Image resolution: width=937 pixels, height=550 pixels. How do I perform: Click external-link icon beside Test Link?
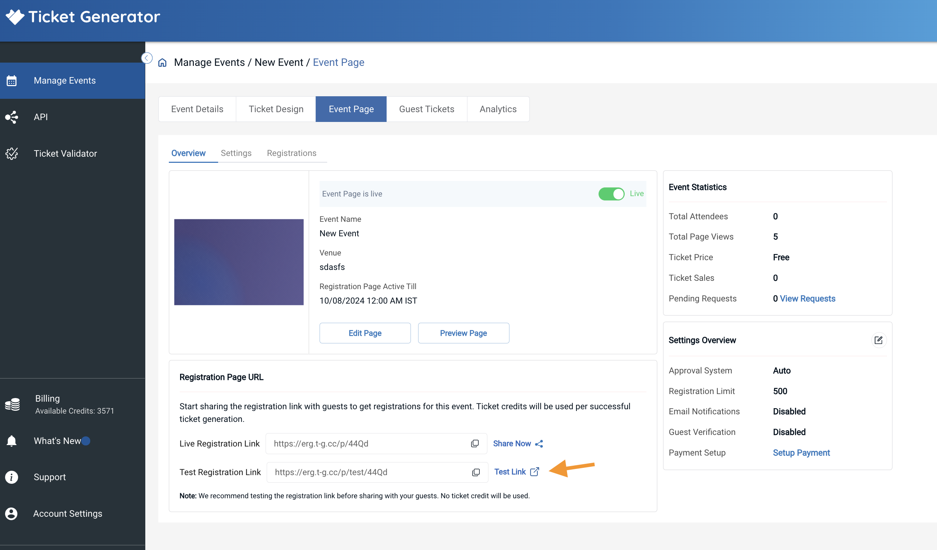click(535, 472)
